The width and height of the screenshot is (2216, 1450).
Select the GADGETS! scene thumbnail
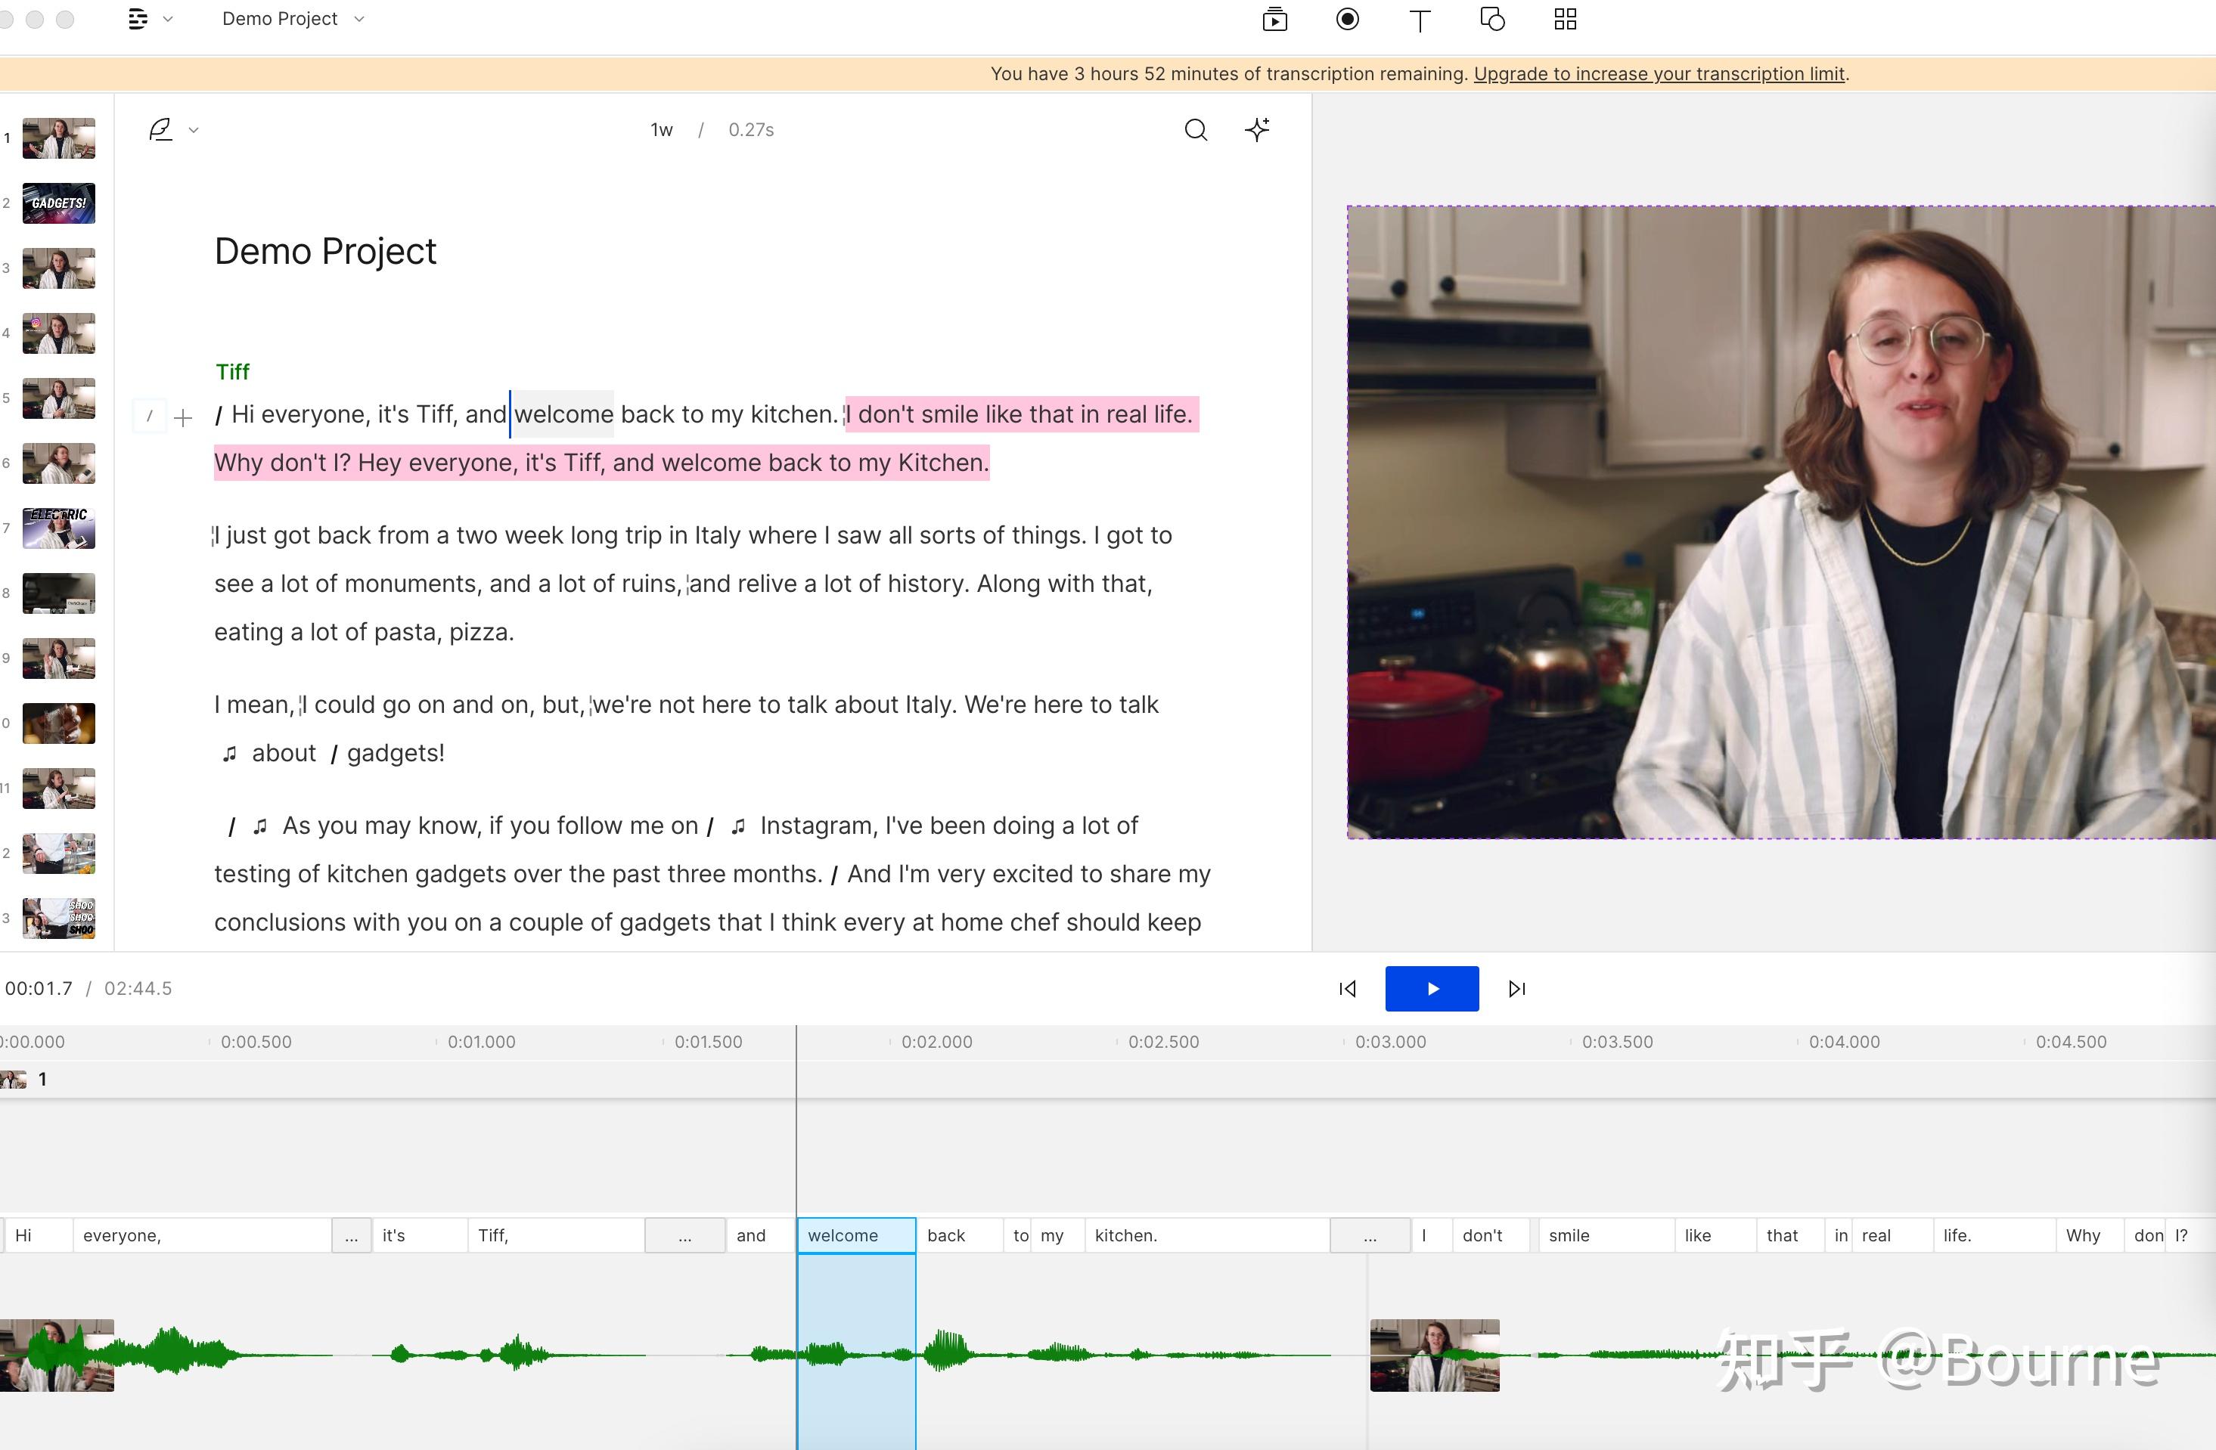click(x=59, y=203)
